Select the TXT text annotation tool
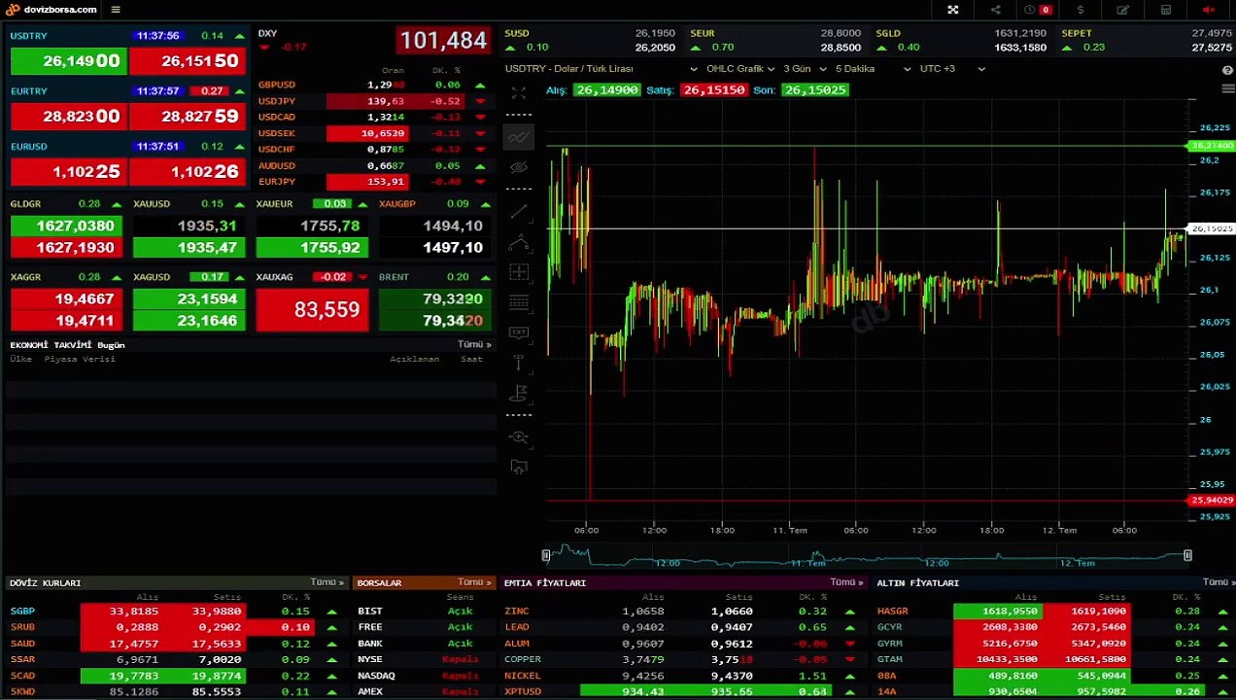This screenshot has height=700, width=1236. pos(519,332)
